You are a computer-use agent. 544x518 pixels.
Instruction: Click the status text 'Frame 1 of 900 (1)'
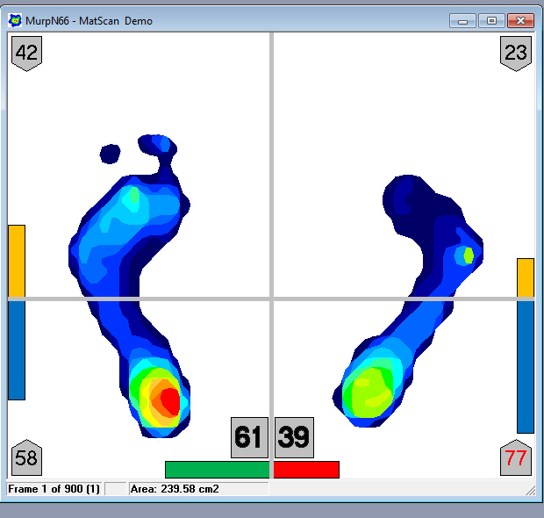coord(54,489)
